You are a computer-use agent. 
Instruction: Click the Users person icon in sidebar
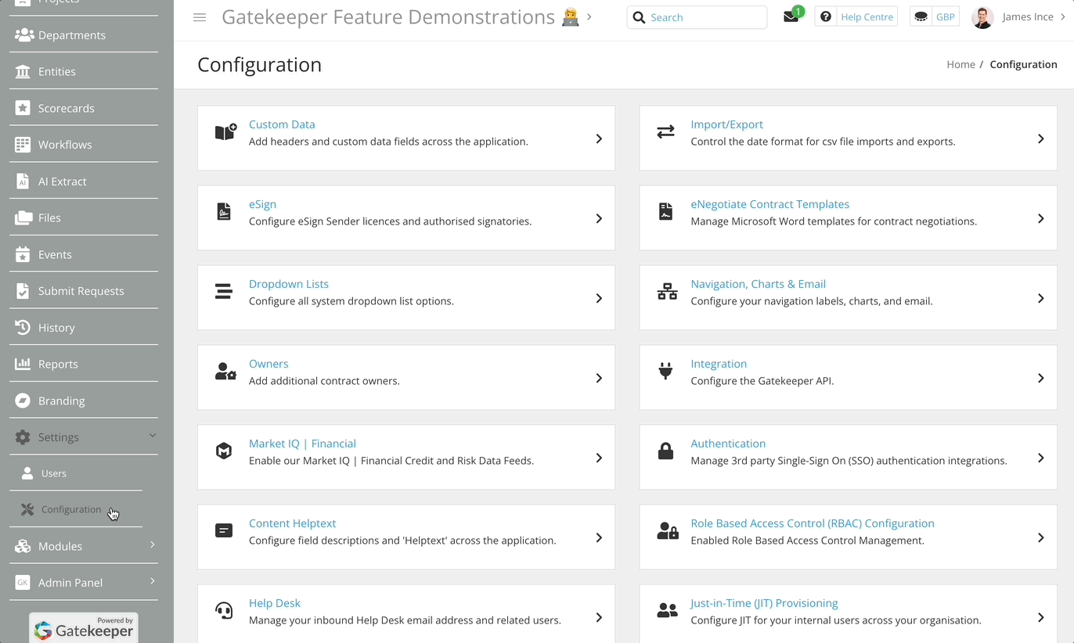27,473
